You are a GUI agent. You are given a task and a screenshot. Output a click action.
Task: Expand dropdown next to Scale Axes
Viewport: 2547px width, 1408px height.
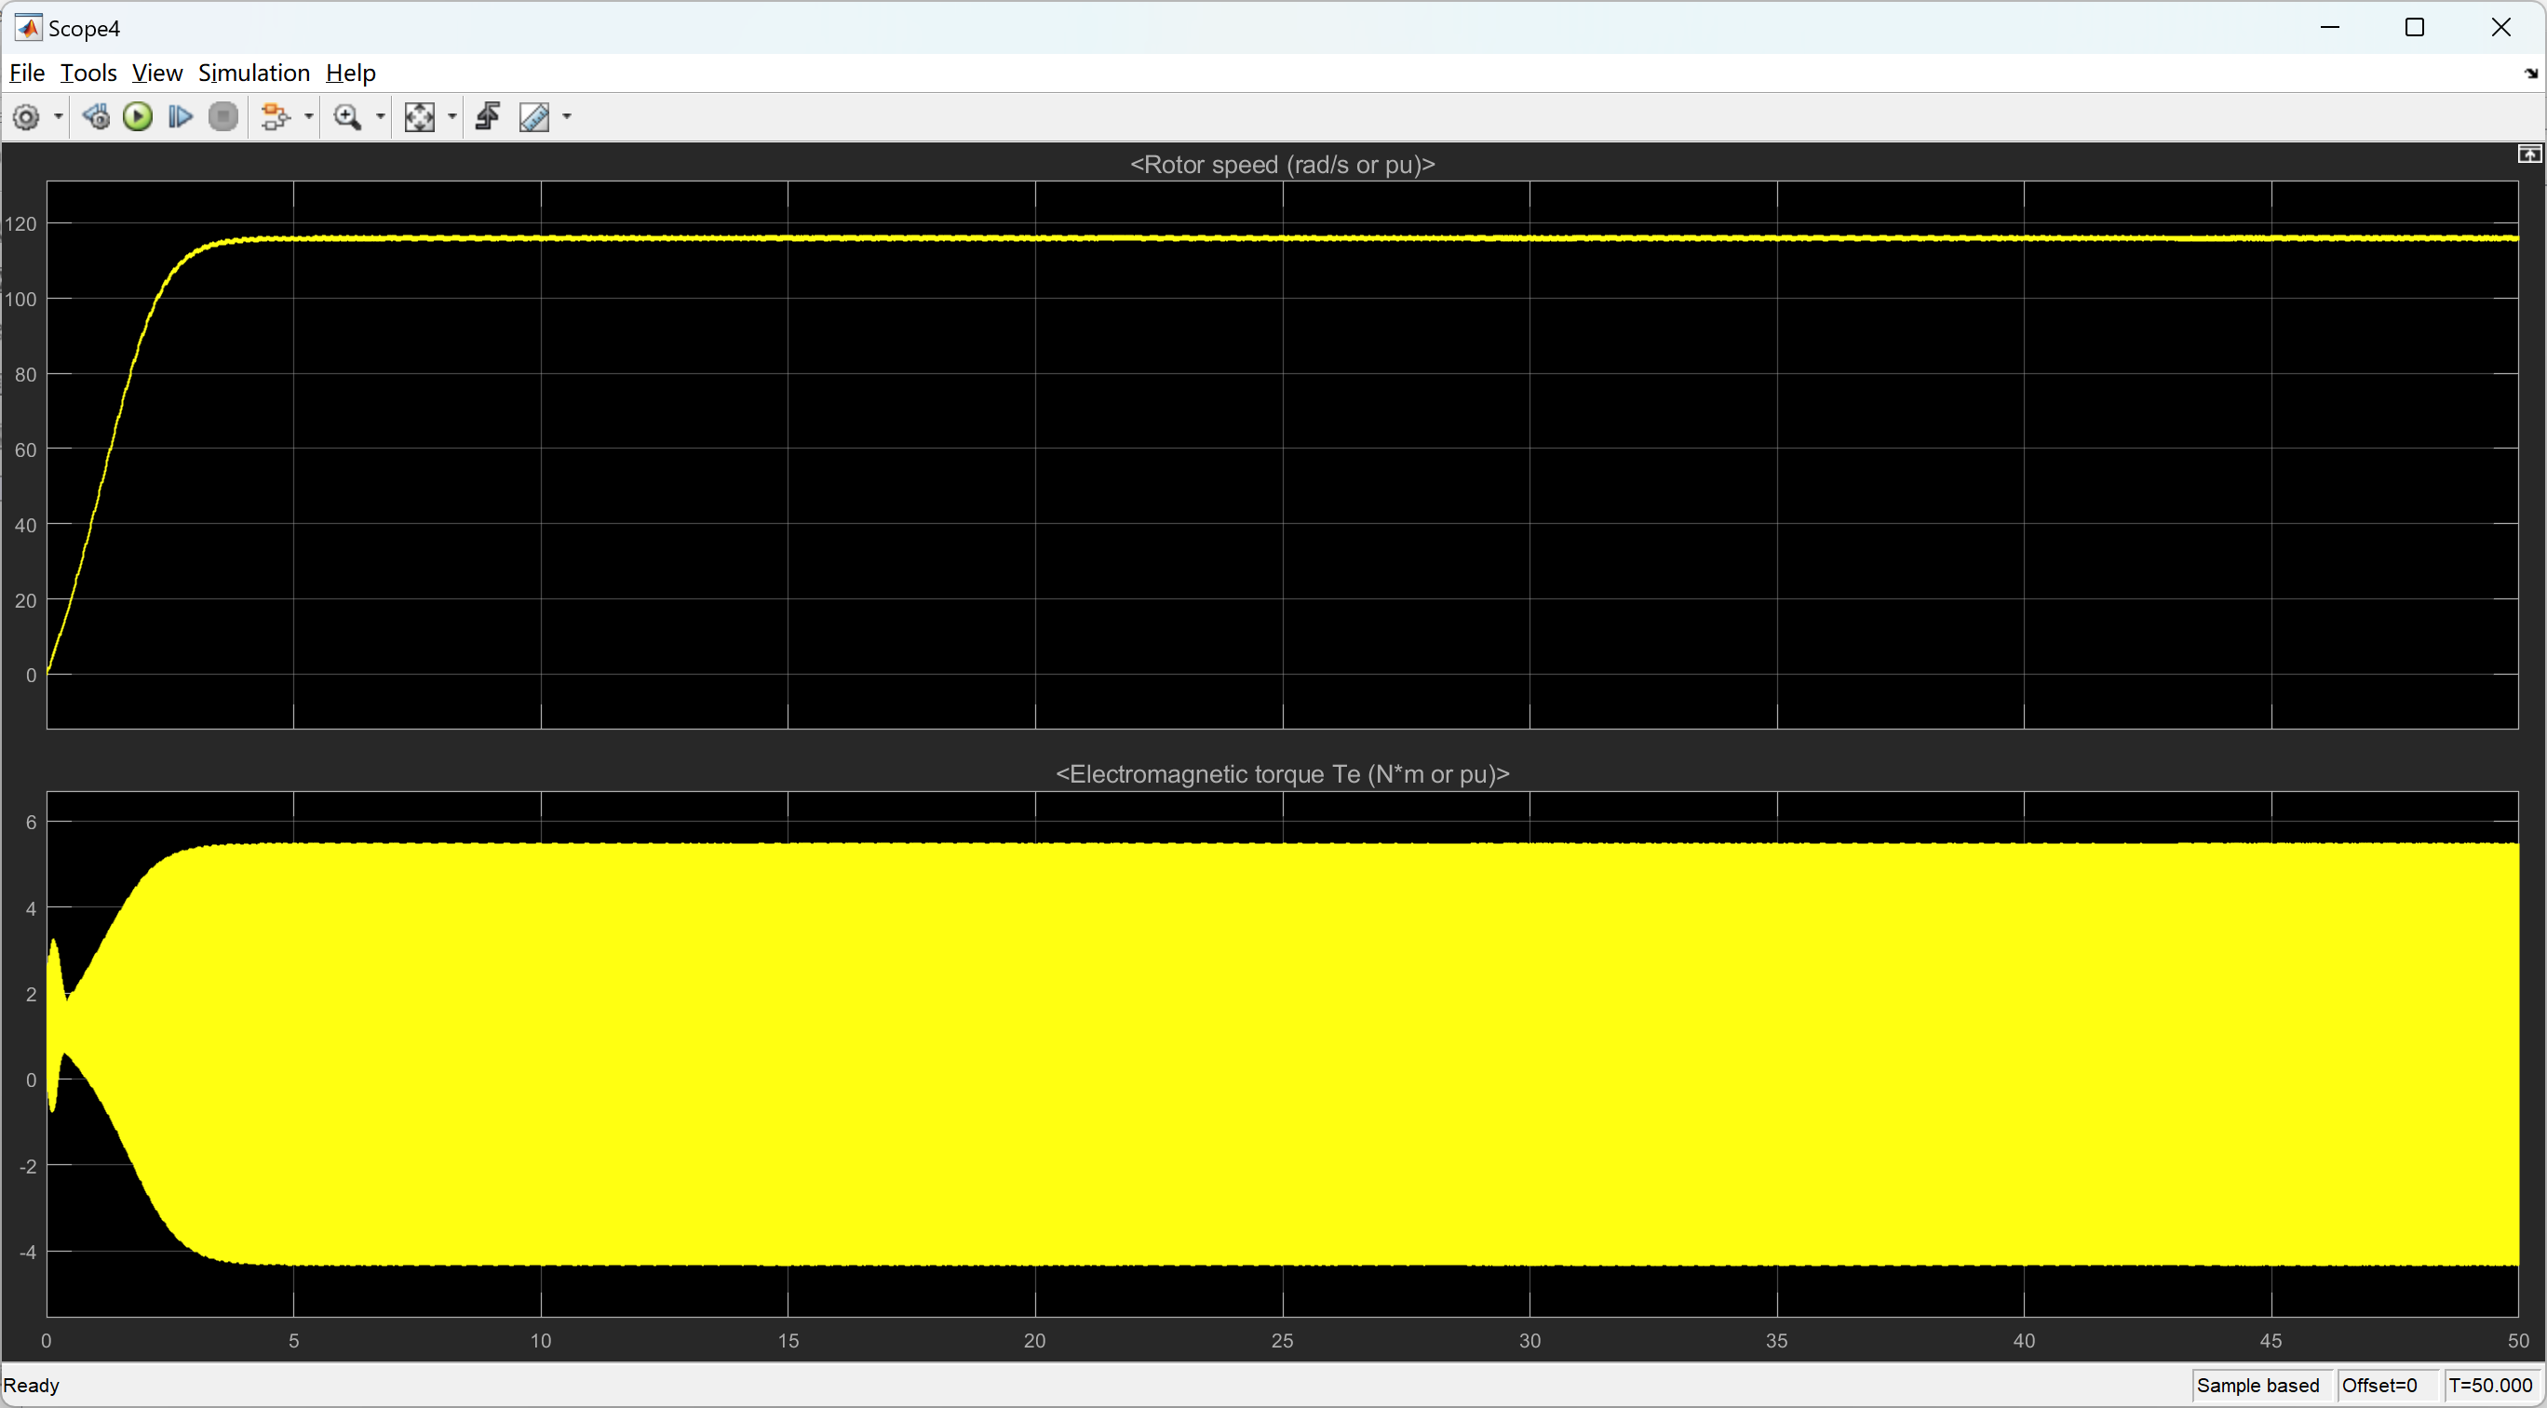click(x=452, y=117)
